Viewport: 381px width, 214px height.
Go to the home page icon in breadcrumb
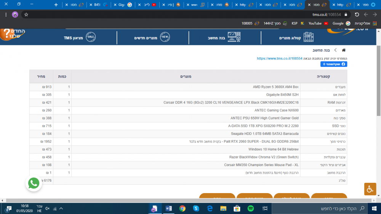click(x=344, y=50)
